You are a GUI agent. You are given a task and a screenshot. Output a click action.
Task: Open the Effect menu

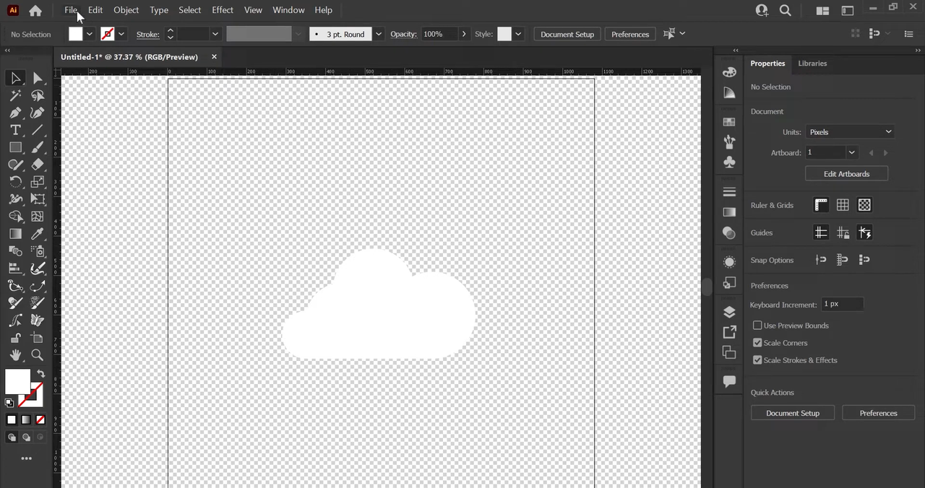click(223, 10)
